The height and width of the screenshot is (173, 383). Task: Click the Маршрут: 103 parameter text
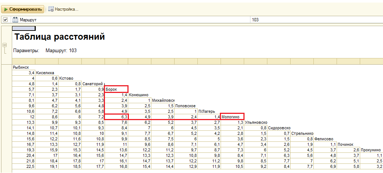(x=61, y=51)
